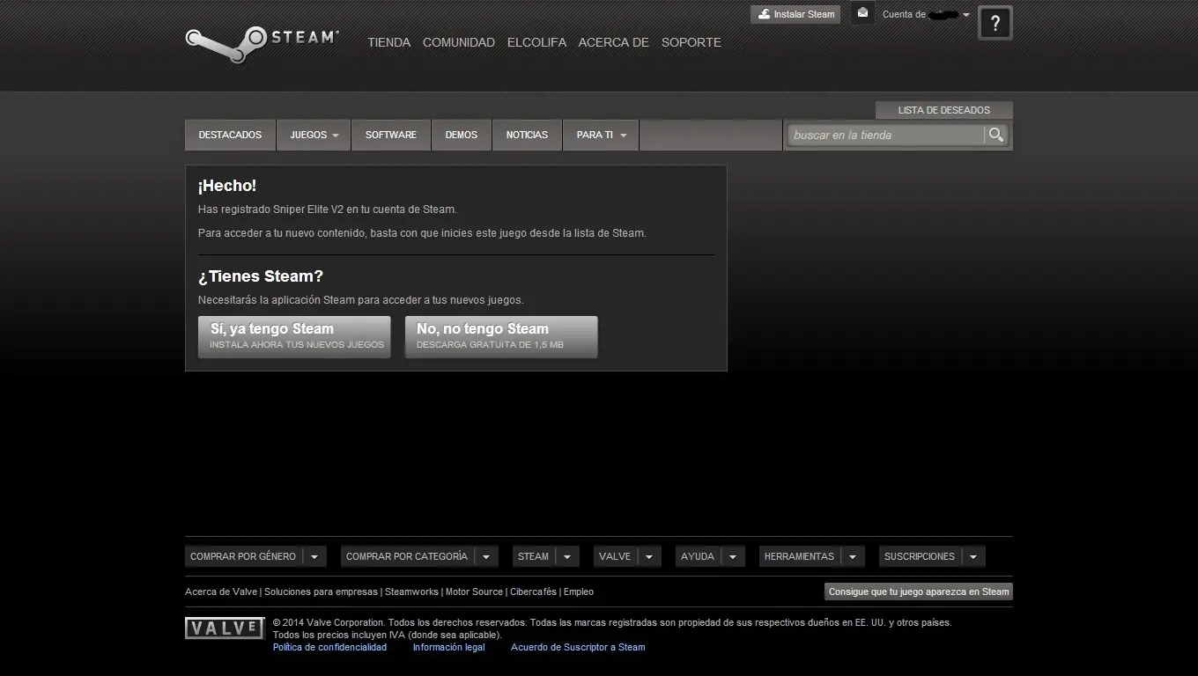Click the Suscripciones footer label
The image size is (1198, 676).
tap(920, 556)
